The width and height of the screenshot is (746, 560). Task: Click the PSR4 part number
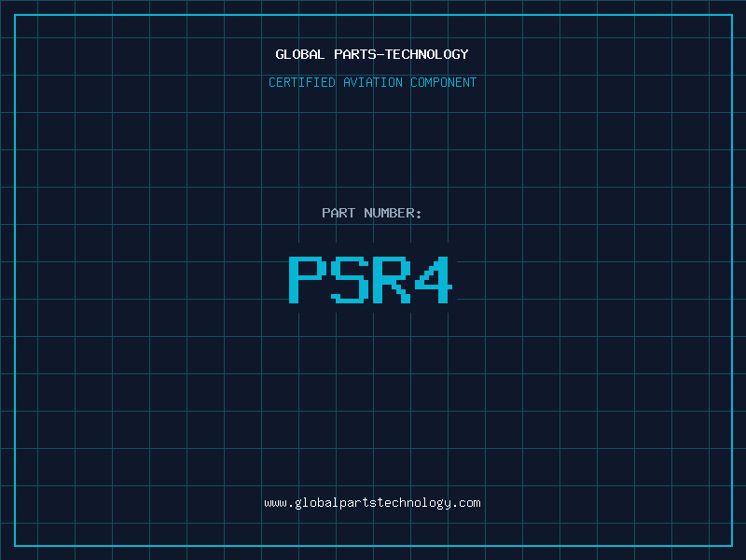pos(370,279)
